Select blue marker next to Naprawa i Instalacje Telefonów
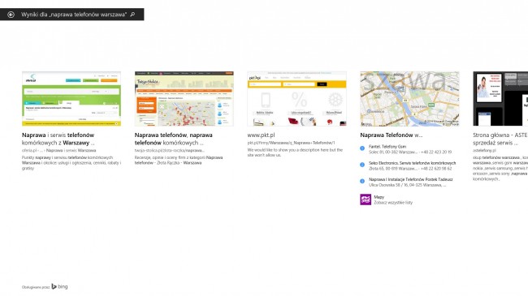This screenshot has height=296, width=528. tap(362, 182)
